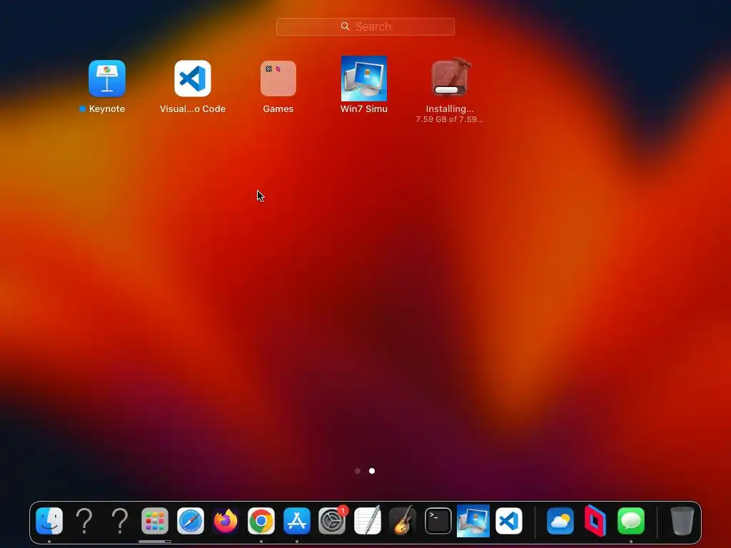The width and height of the screenshot is (731, 548).
Task: Open the Weather app in the Dock
Action: 560,520
